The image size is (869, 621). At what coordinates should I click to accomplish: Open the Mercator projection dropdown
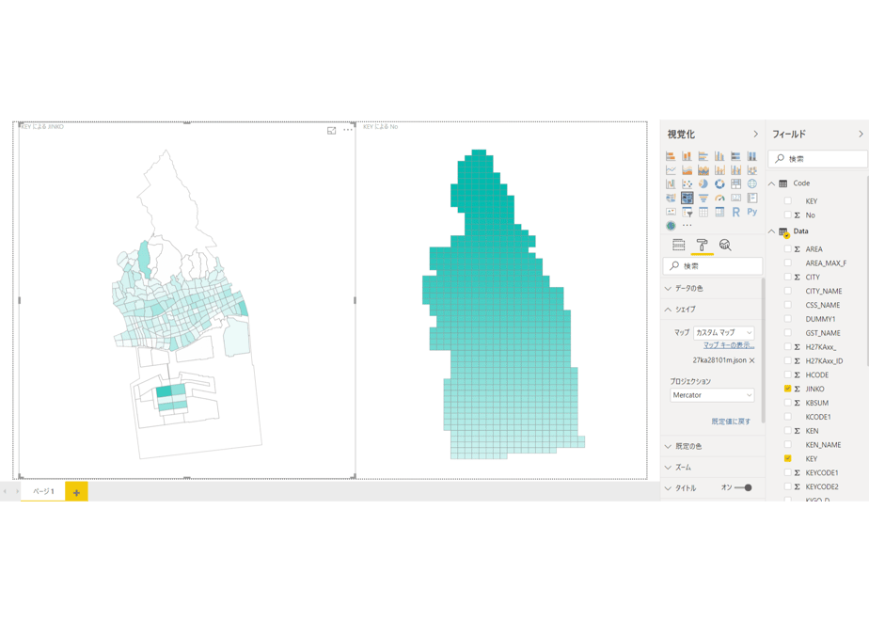712,395
